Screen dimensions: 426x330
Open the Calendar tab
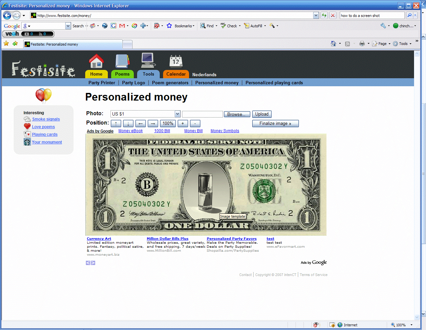click(176, 74)
